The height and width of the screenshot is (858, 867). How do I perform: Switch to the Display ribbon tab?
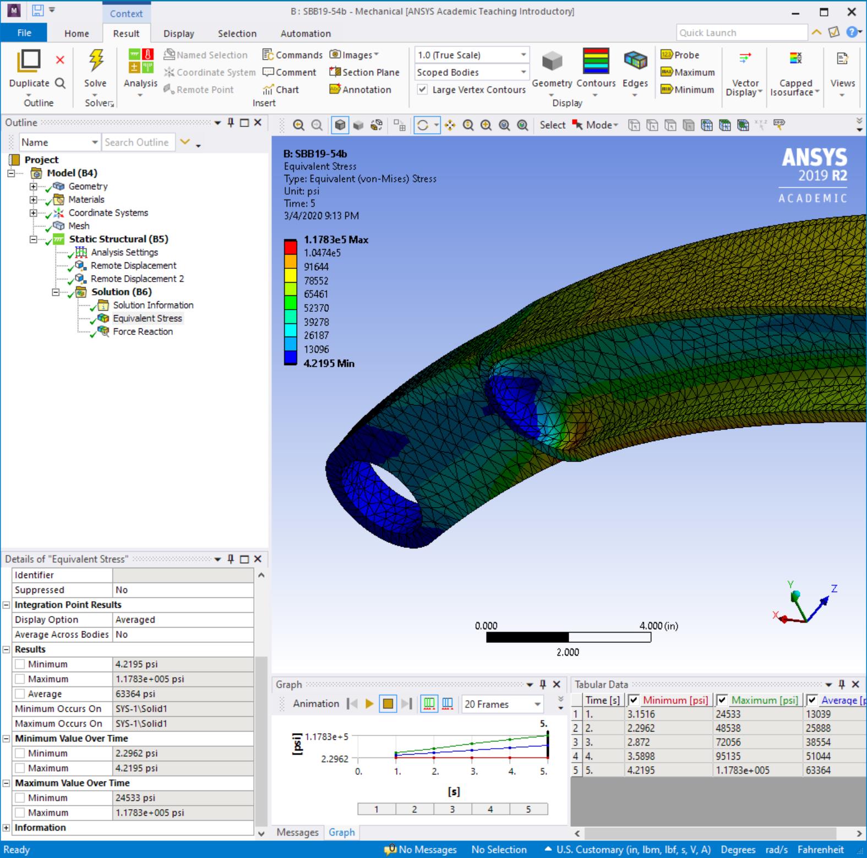pos(178,33)
